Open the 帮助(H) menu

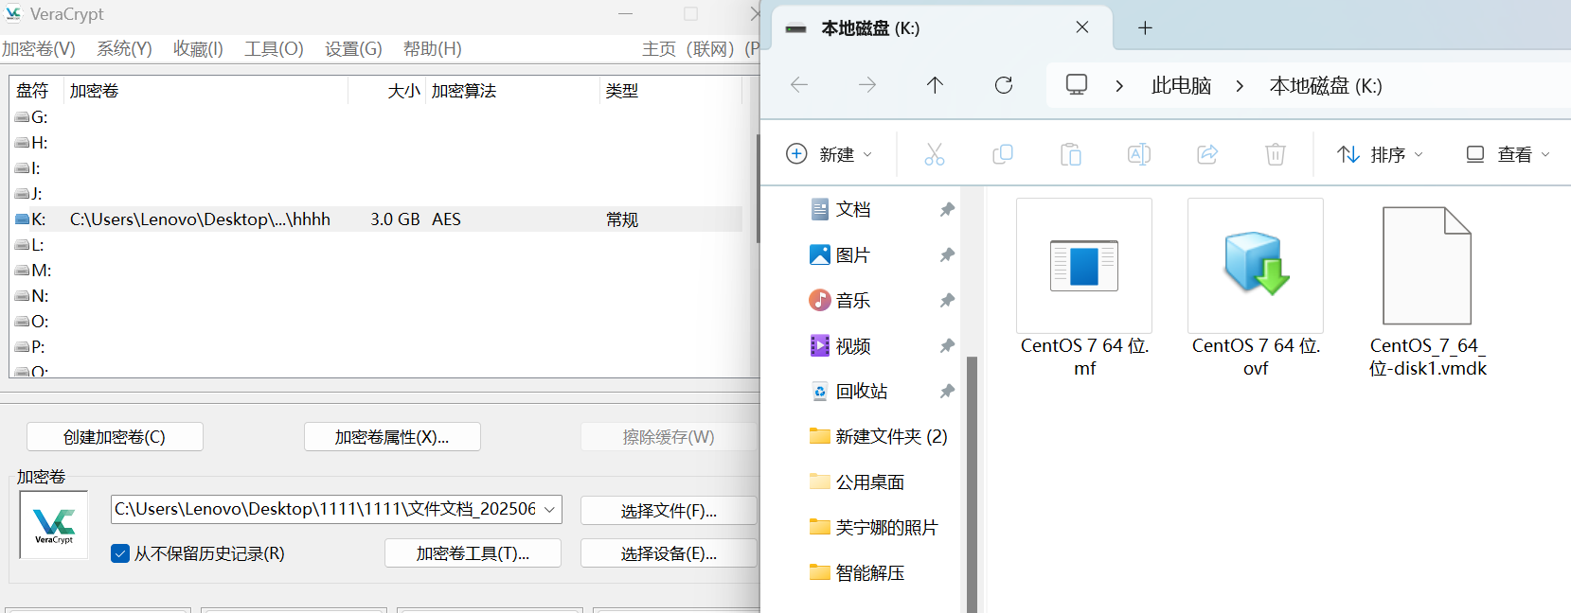(x=432, y=48)
